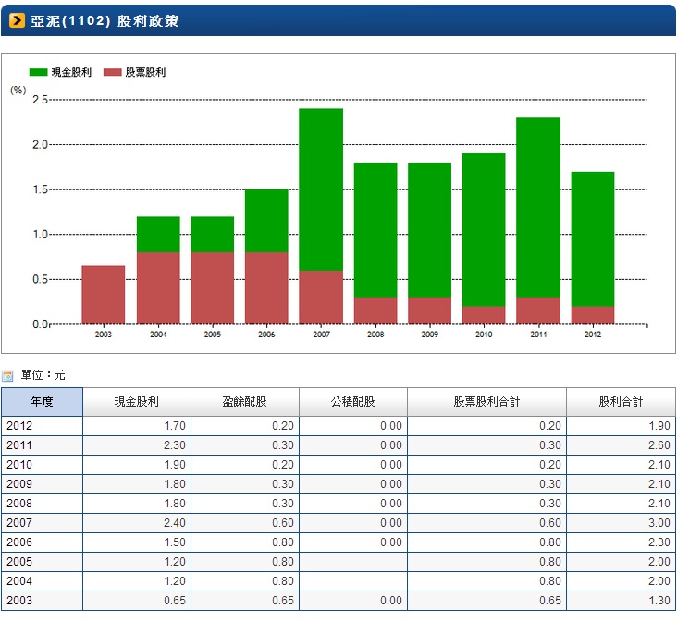
Task: Click the 2006 year cell in table
Action: coord(42,542)
